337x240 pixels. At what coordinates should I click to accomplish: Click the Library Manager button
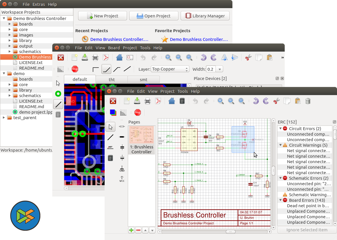coord(205,16)
